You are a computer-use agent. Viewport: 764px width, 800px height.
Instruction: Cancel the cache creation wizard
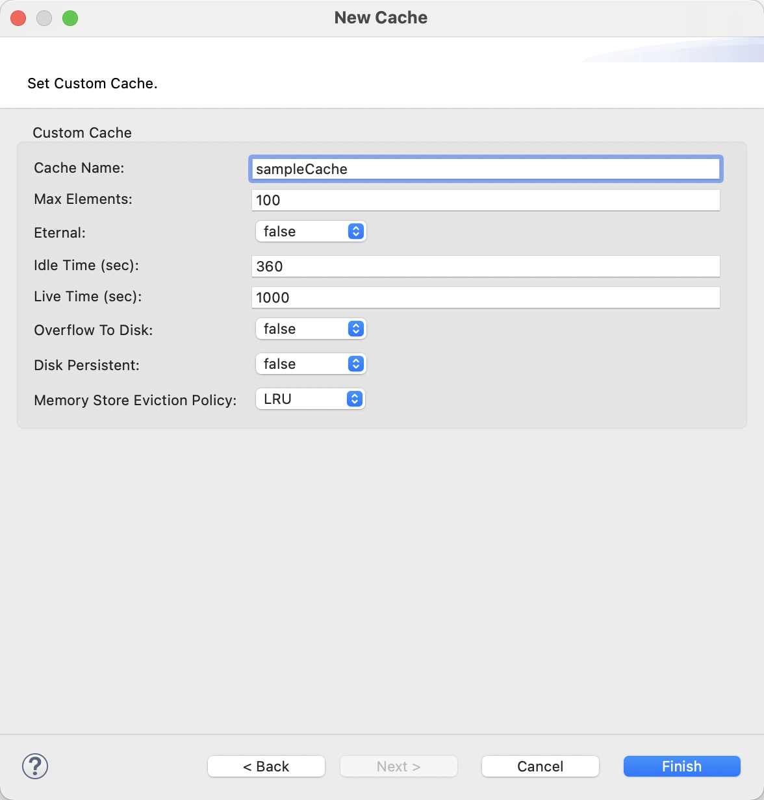click(540, 766)
